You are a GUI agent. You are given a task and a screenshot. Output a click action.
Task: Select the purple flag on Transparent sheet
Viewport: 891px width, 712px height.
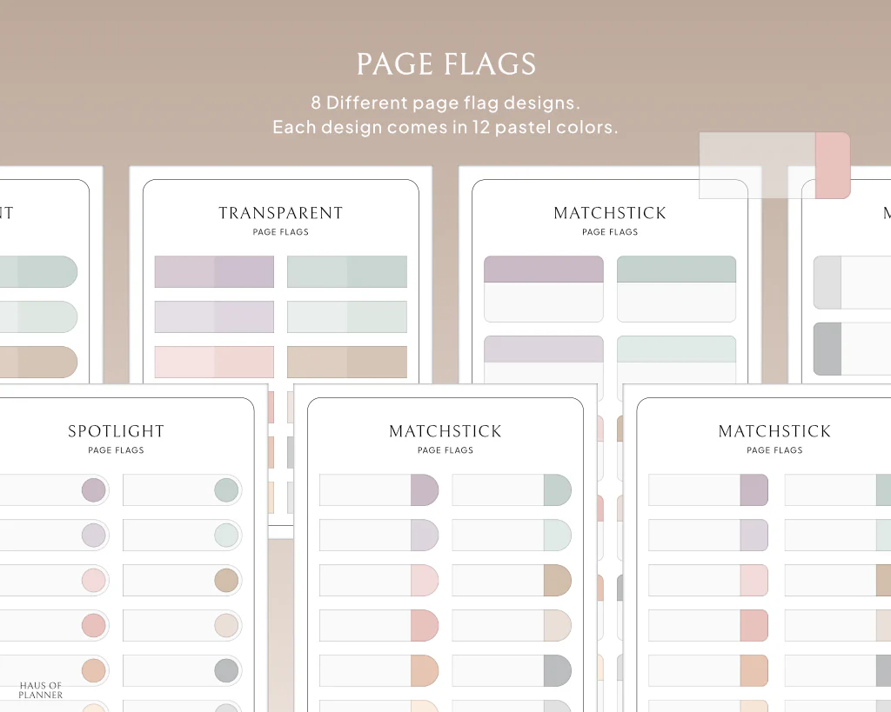(214, 271)
